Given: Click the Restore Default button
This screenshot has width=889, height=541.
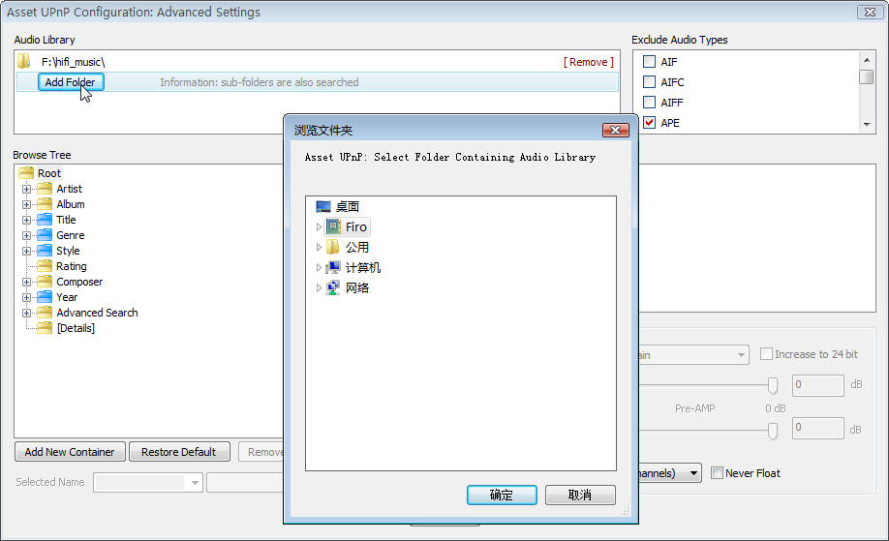Looking at the screenshot, I should click(179, 452).
